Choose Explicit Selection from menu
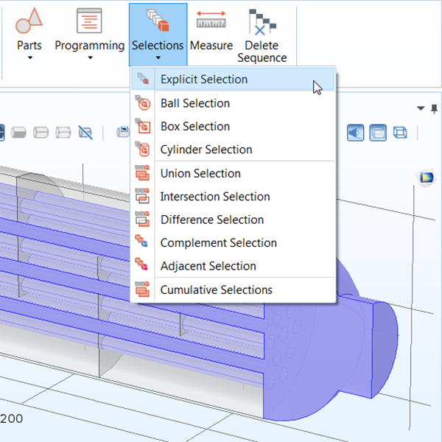442x442 pixels. 204,80
